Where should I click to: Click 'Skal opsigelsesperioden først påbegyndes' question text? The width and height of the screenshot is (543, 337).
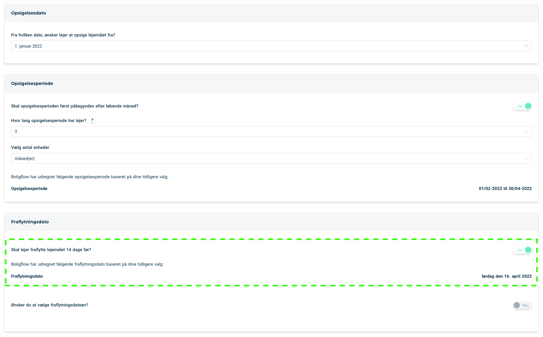tap(75, 106)
